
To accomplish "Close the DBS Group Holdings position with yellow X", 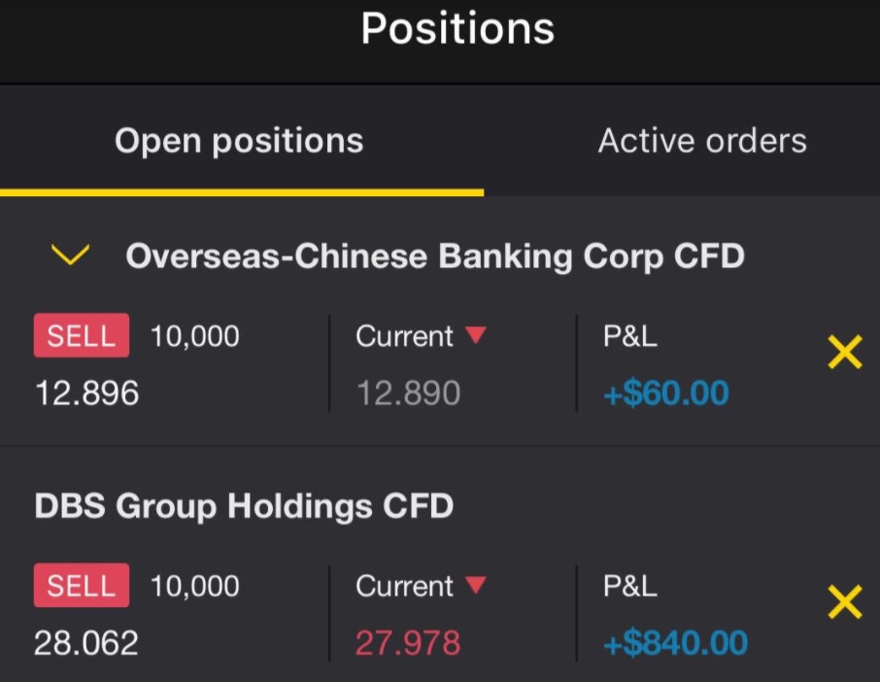I will [844, 602].
